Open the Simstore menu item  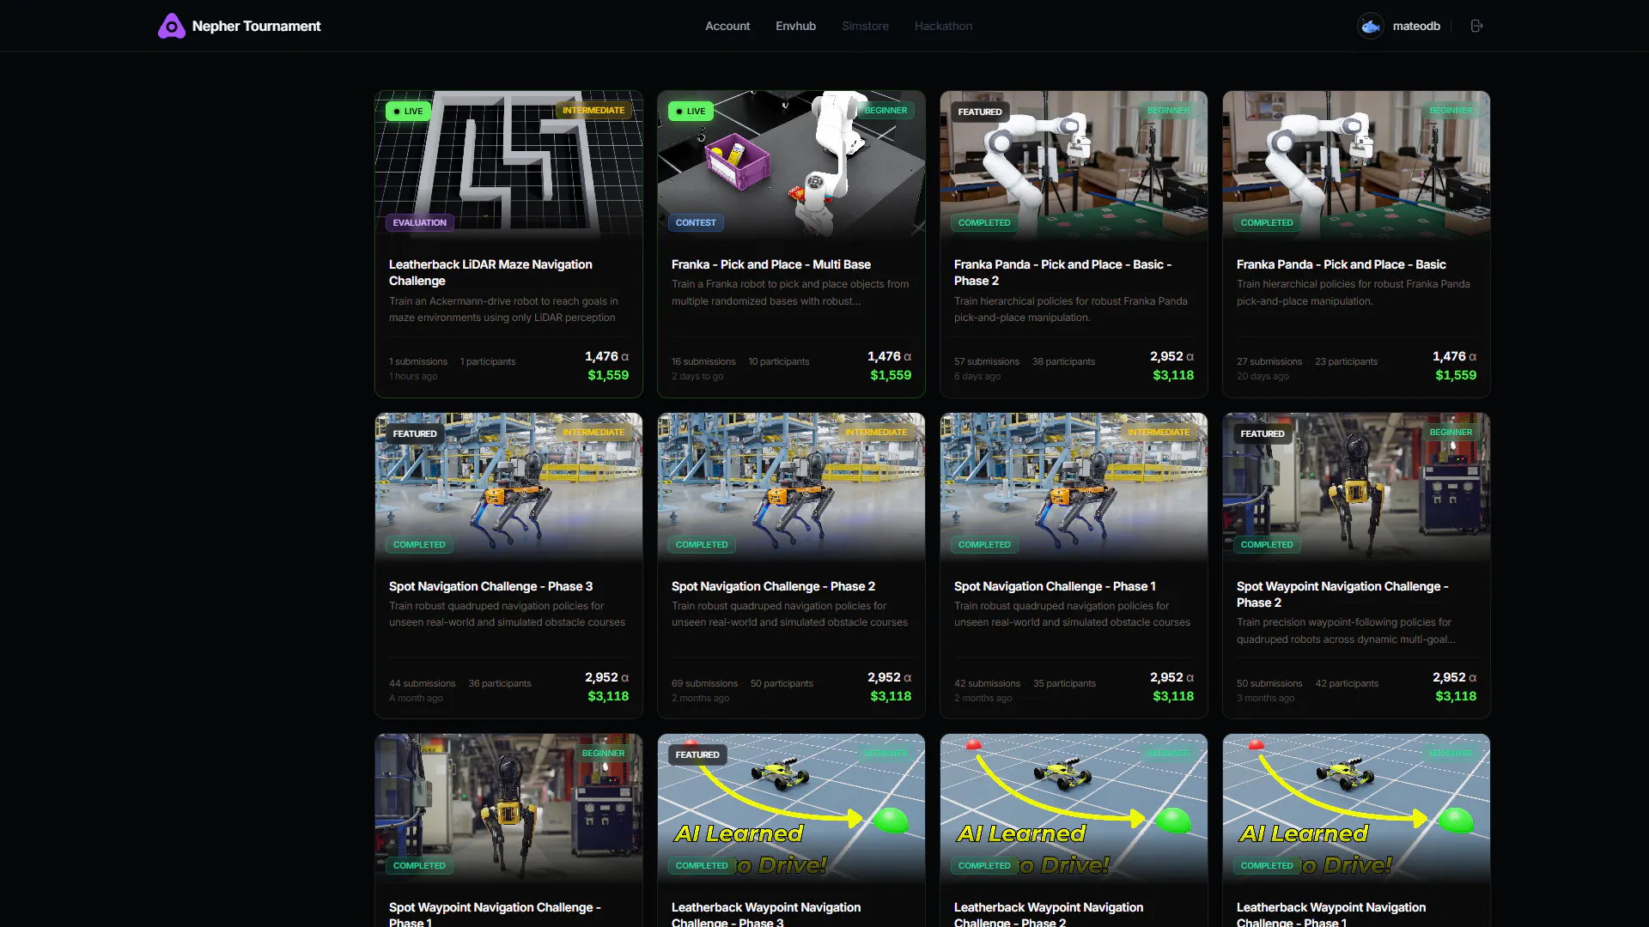(x=865, y=26)
